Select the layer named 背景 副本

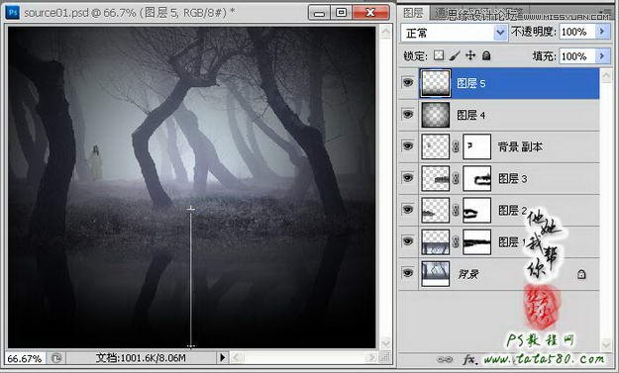(x=520, y=146)
